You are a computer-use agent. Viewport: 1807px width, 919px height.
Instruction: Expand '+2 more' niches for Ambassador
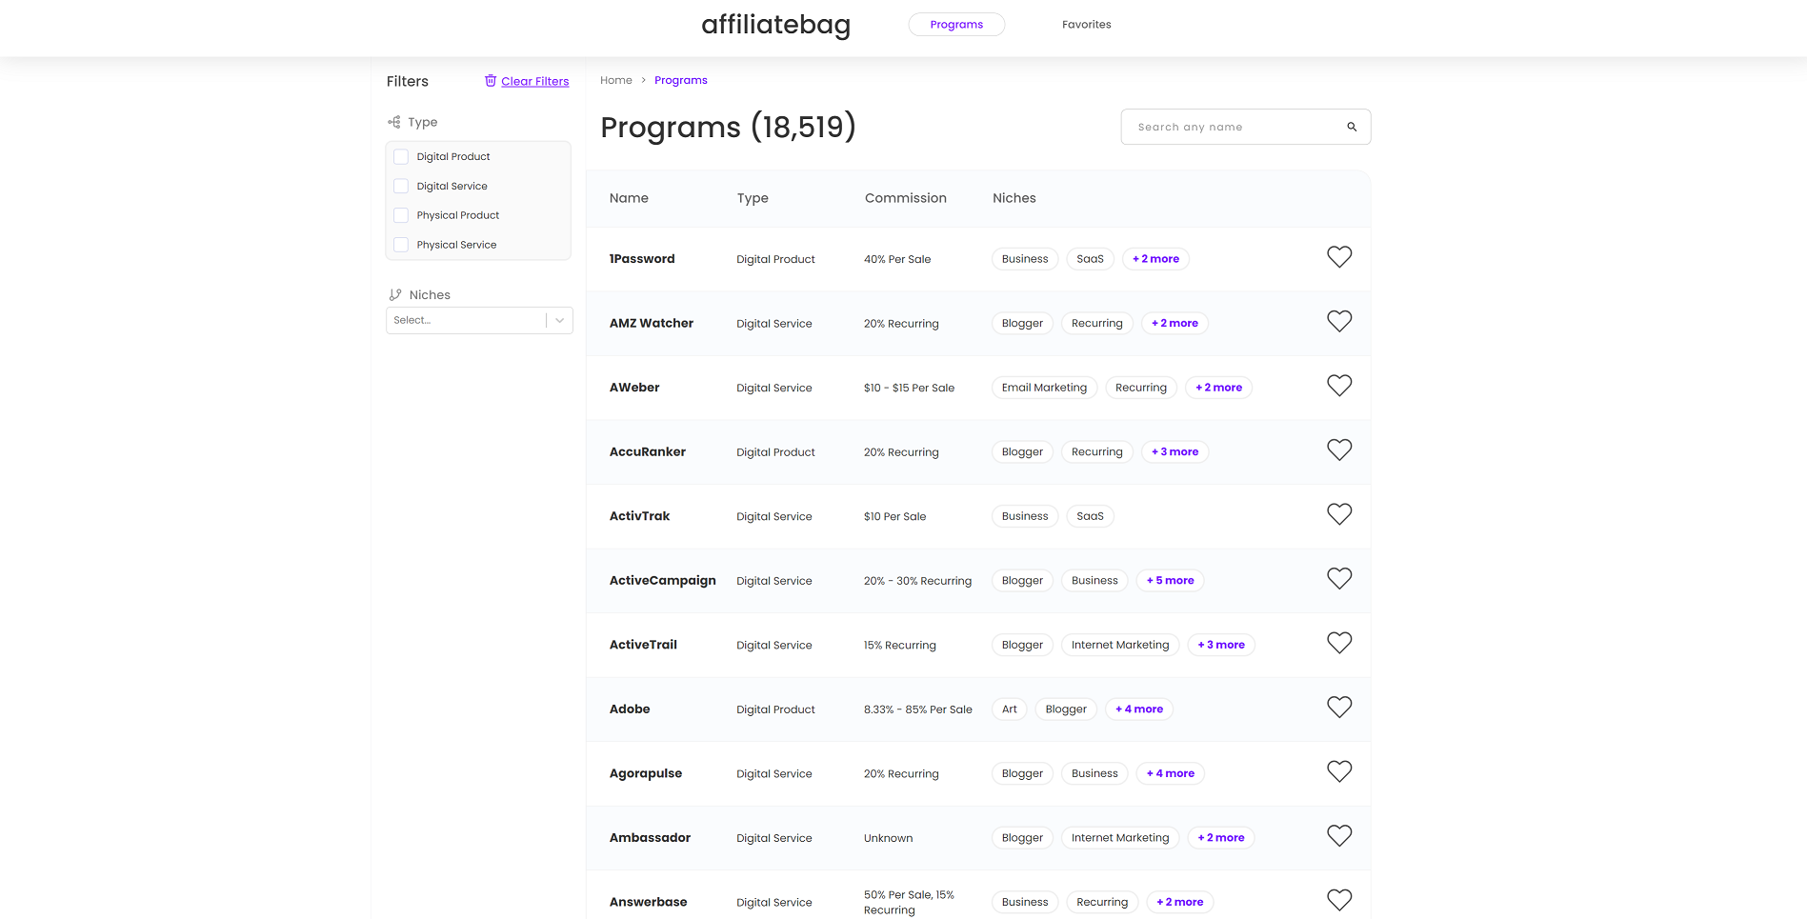click(x=1221, y=838)
